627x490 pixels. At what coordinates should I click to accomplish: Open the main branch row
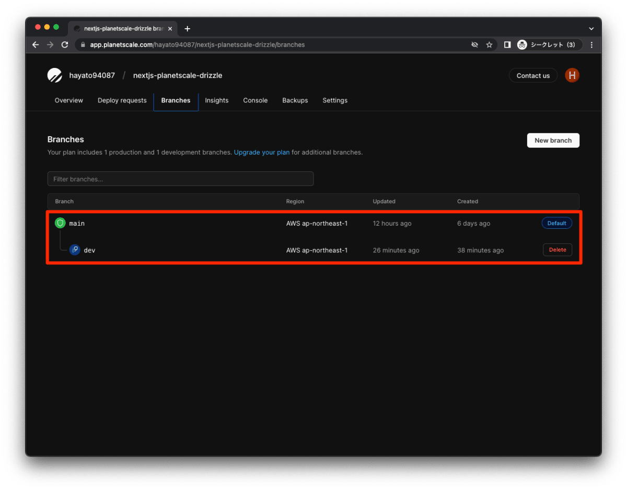(x=313, y=223)
